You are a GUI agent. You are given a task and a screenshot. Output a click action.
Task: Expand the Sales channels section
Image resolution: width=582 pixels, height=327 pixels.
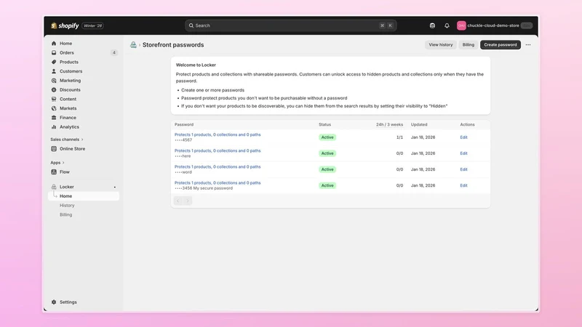[67, 140]
